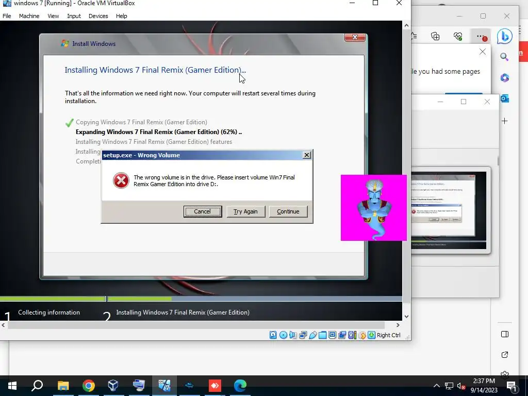Open the Input menu in VirtualBox
528x396 pixels.
[74, 16]
